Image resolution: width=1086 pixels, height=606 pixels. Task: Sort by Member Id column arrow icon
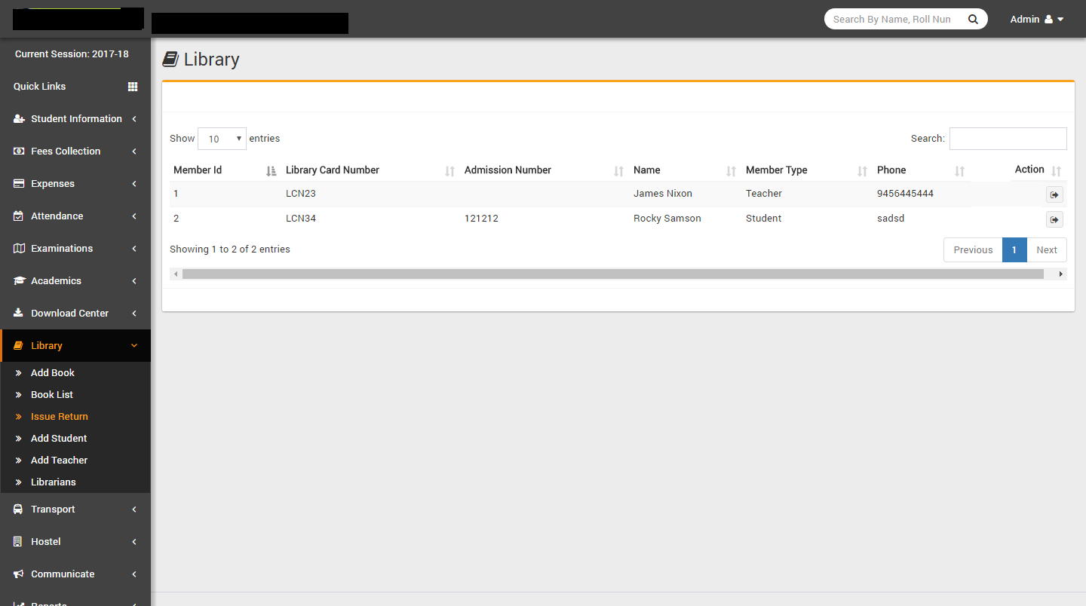tap(271, 171)
